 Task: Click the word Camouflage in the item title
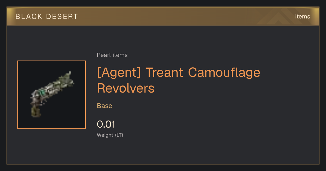(x=224, y=73)
